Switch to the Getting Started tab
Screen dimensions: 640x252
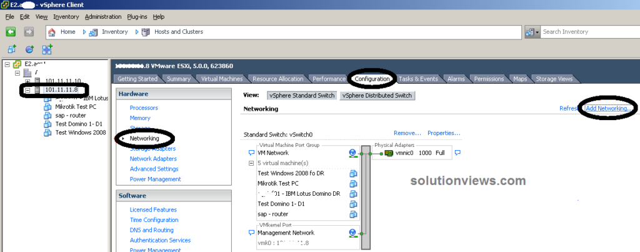point(137,79)
